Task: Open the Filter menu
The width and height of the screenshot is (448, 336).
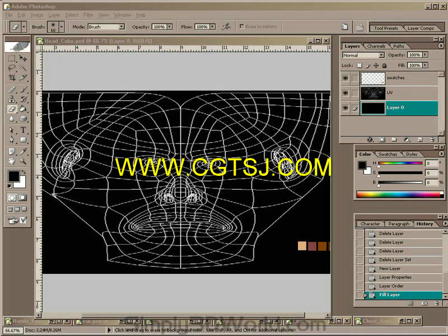Action: [x=88, y=15]
